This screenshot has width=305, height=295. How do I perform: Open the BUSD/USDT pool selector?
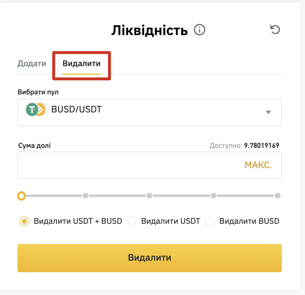(x=149, y=112)
